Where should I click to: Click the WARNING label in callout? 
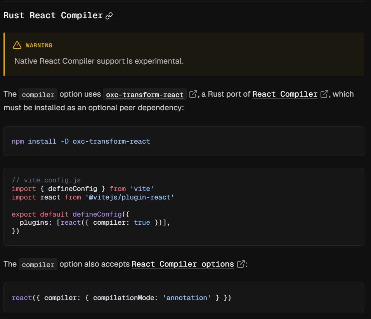(39, 45)
